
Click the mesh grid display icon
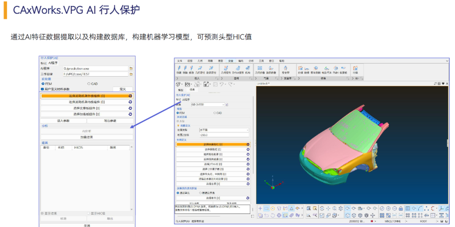point(408,208)
